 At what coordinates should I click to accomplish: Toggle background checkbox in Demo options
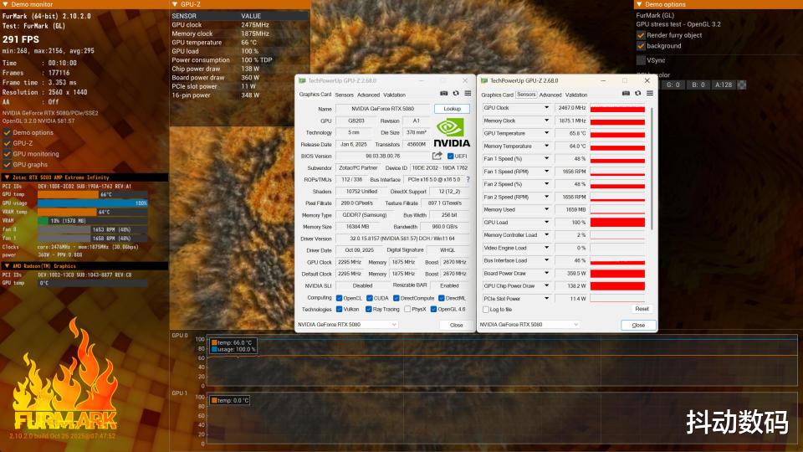click(x=641, y=46)
